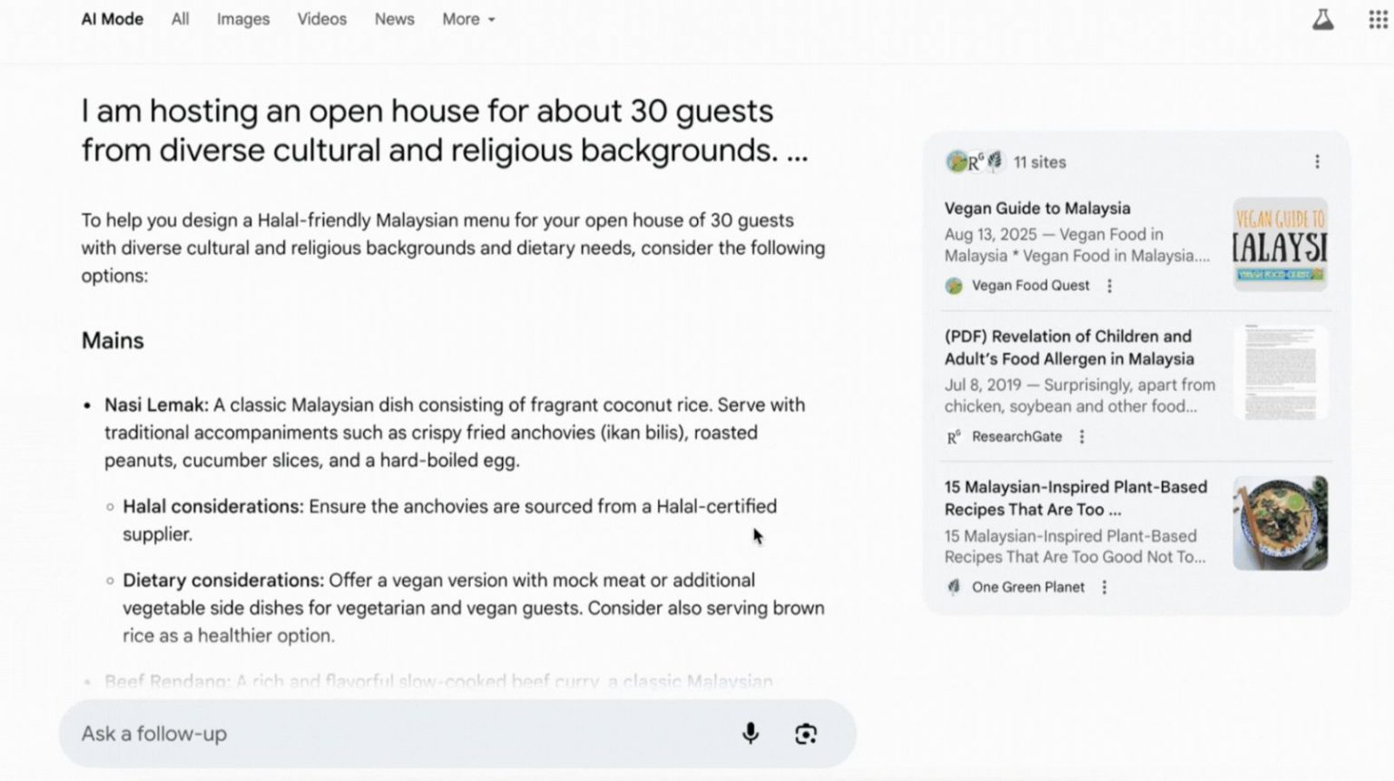1394x781 pixels.
Task: Open options menu for the 11 sites panel
Action: click(1317, 162)
